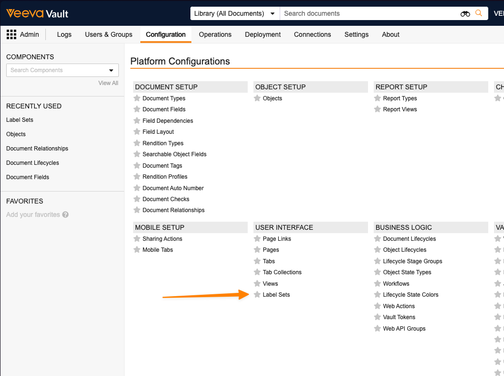This screenshot has width=504, height=376.
Task: Click star next to Object Lifecycles
Action: pos(378,249)
